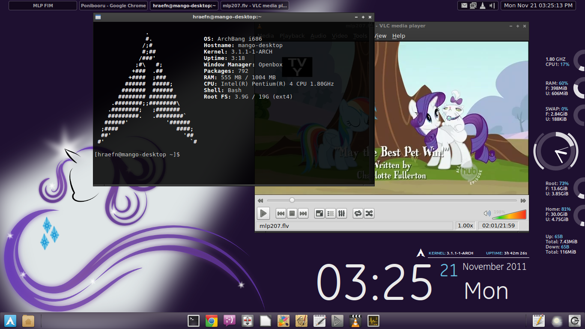
Task: Open the pencil and paper editor in dock center
Action: pos(319,320)
